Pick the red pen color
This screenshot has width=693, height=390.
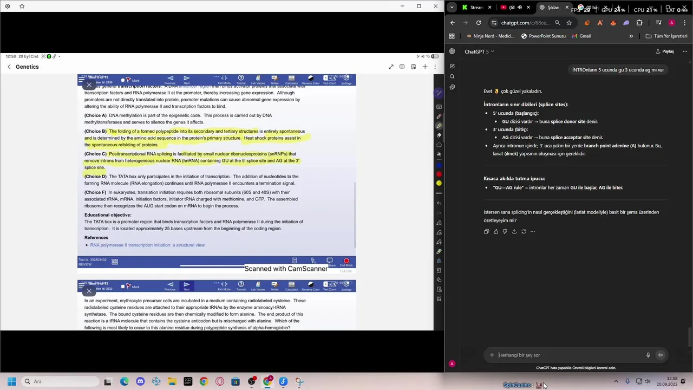tap(439, 174)
